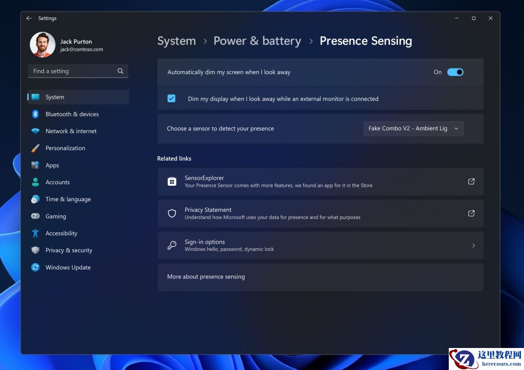The image size is (524, 370).
Task: Select System in the breadcrumb trail
Action: (x=177, y=41)
